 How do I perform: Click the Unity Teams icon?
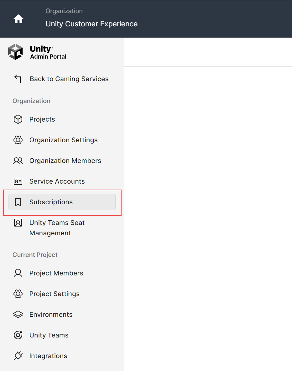pos(18,335)
